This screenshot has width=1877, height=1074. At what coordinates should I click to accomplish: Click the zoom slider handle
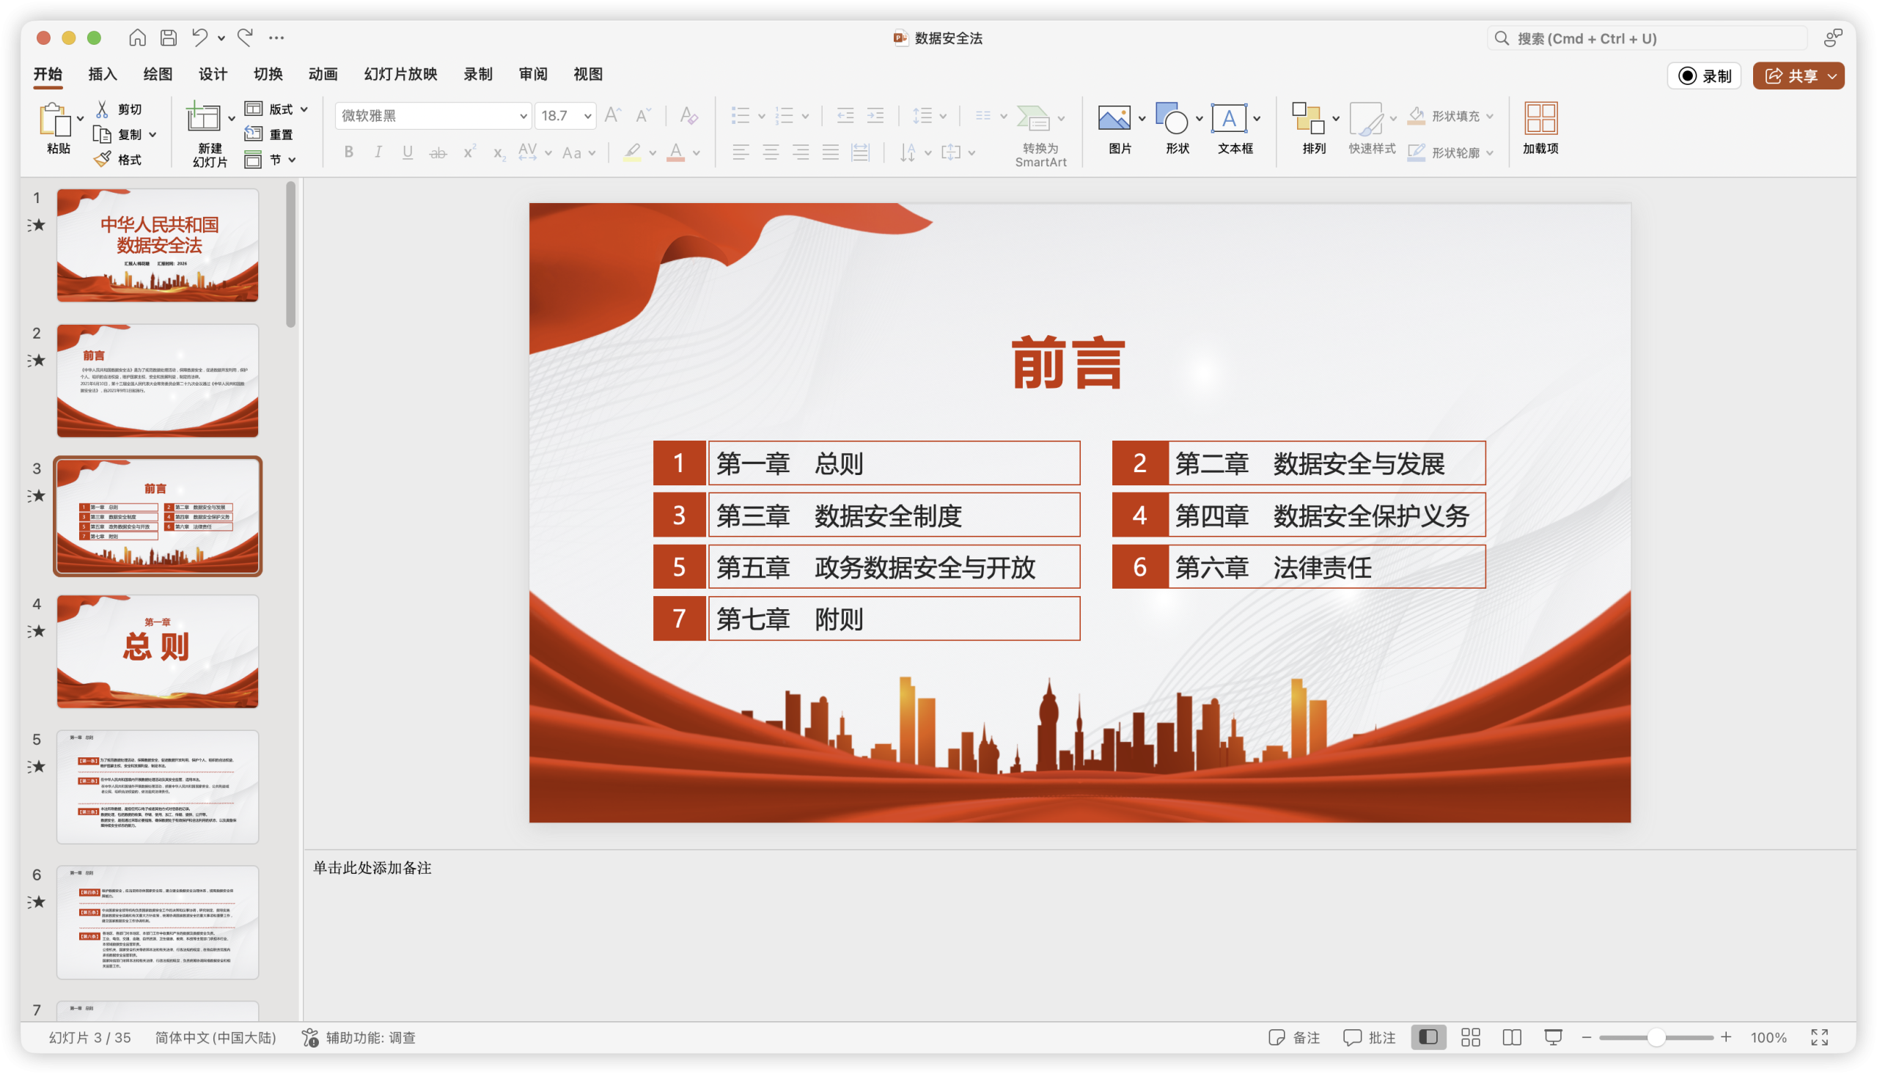(1656, 1037)
